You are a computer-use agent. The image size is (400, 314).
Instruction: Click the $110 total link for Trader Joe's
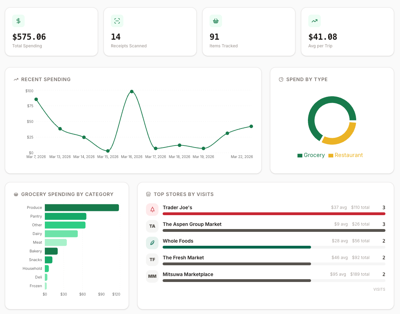[x=360, y=207]
